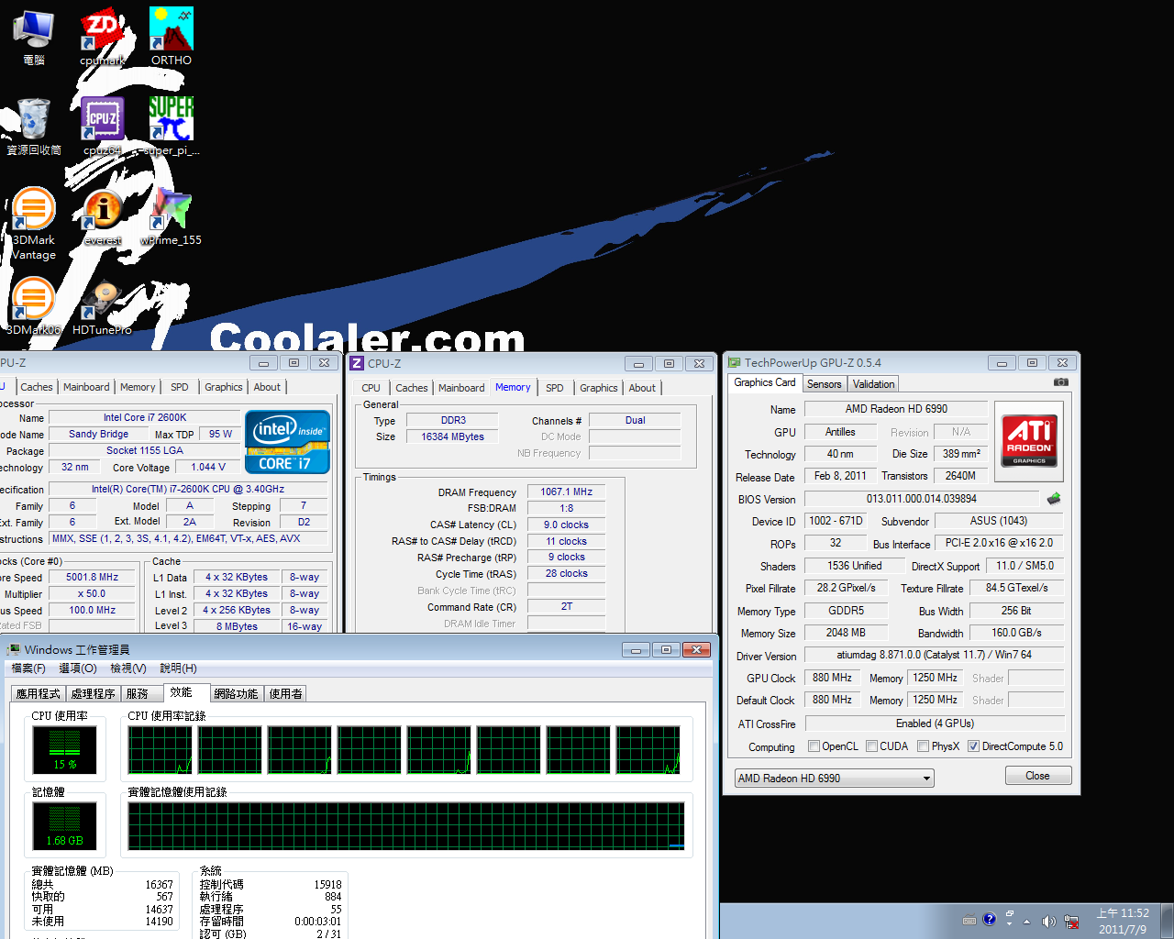This screenshot has height=939, width=1174.
Task: Click the GPU-Z title bar app icon
Action: click(x=734, y=363)
